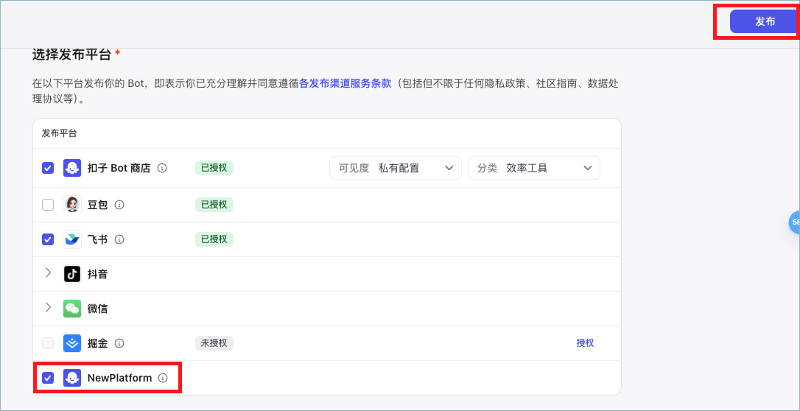Uncheck the 扣子 Bot 商店 checkbox
The height and width of the screenshot is (411, 800).
[48, 168]
